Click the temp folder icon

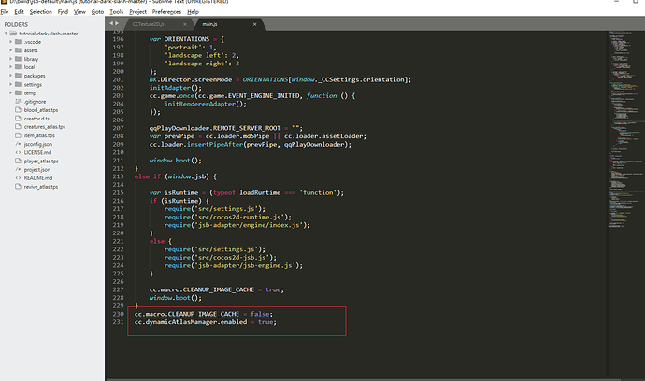18,92
